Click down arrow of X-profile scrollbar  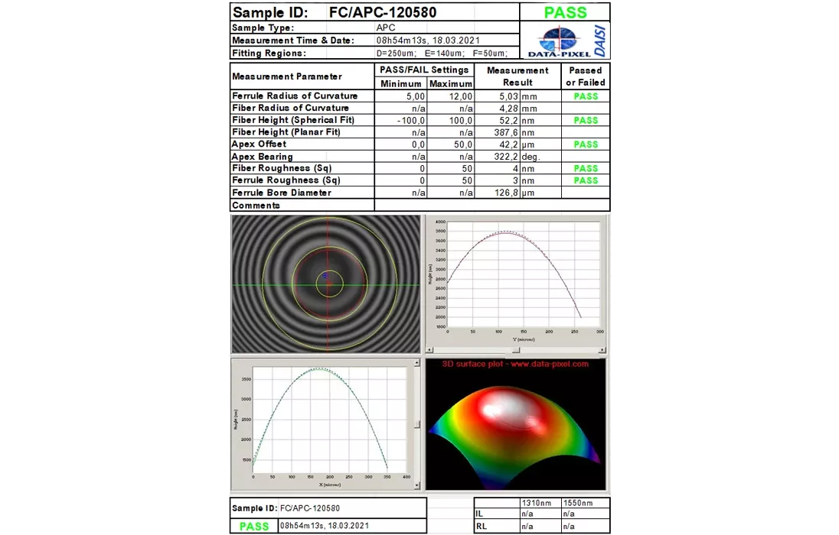417,486
